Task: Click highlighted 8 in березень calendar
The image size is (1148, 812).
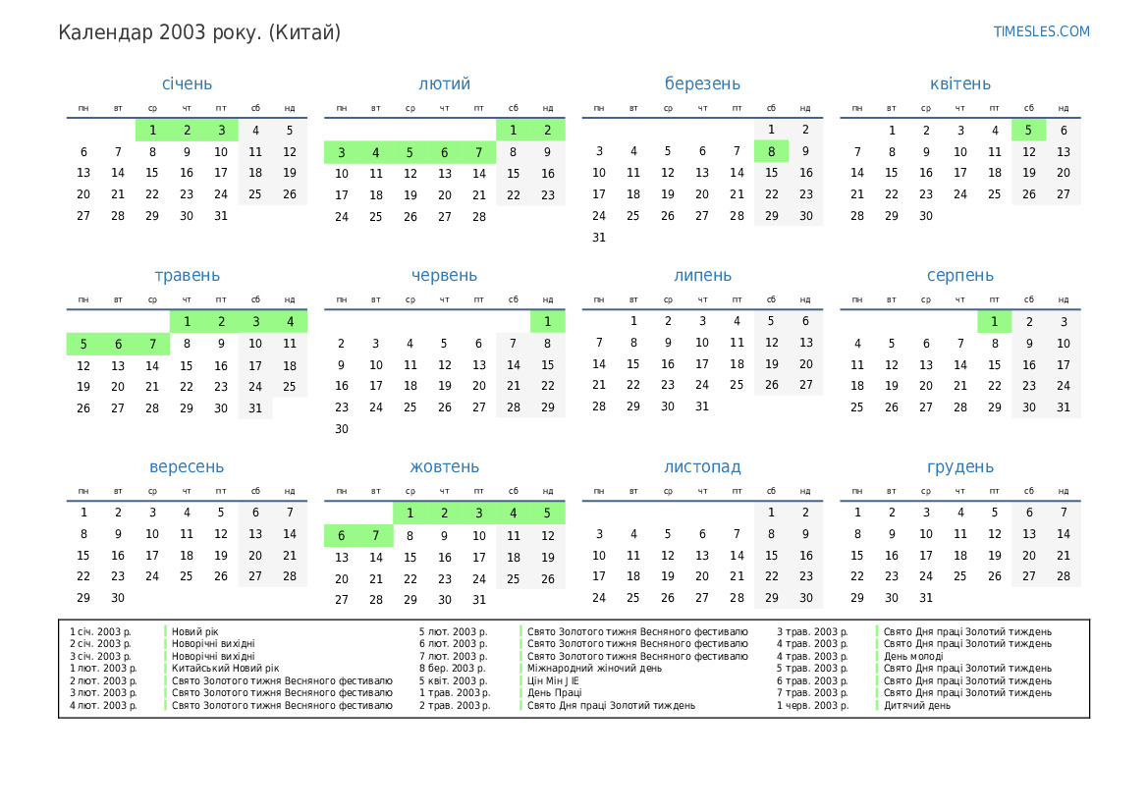Action: pos(771,151)
